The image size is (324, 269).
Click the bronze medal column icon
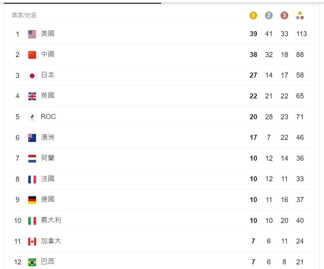pyautogui.click(x=284, y=16)
